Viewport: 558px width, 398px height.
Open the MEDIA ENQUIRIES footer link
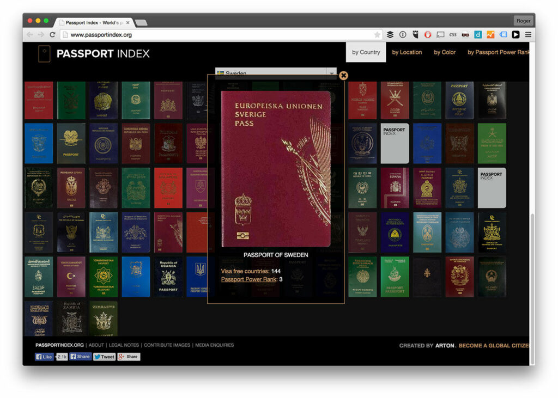(x=215, y=345)
